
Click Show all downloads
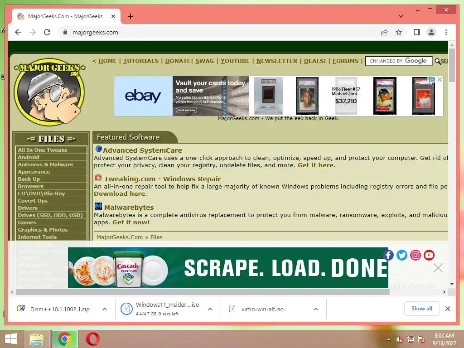(422, 309)
